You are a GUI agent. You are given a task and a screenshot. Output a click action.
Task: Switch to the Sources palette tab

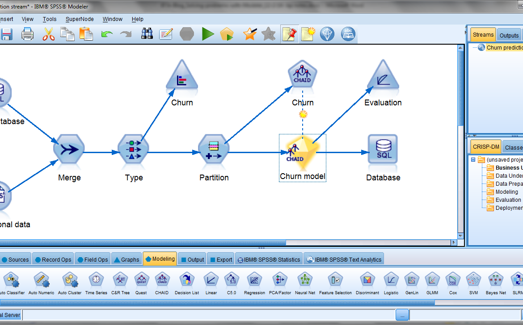pyautogui.click(x=15, y=259)
